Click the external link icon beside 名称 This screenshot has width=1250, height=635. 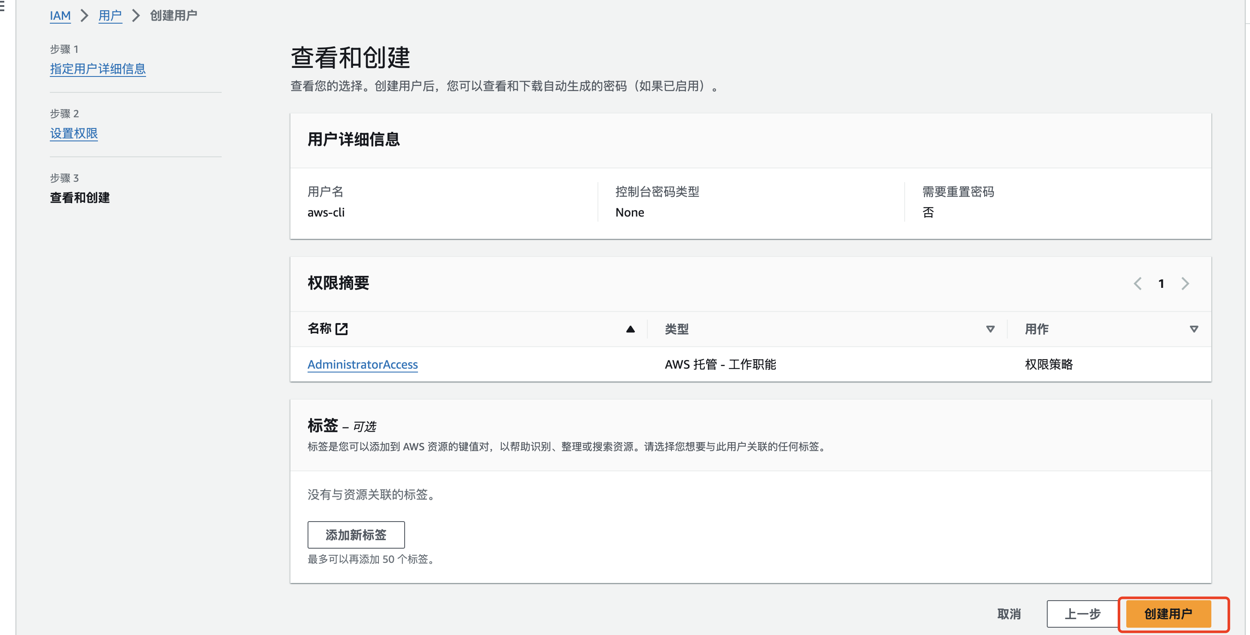[341, 329]
